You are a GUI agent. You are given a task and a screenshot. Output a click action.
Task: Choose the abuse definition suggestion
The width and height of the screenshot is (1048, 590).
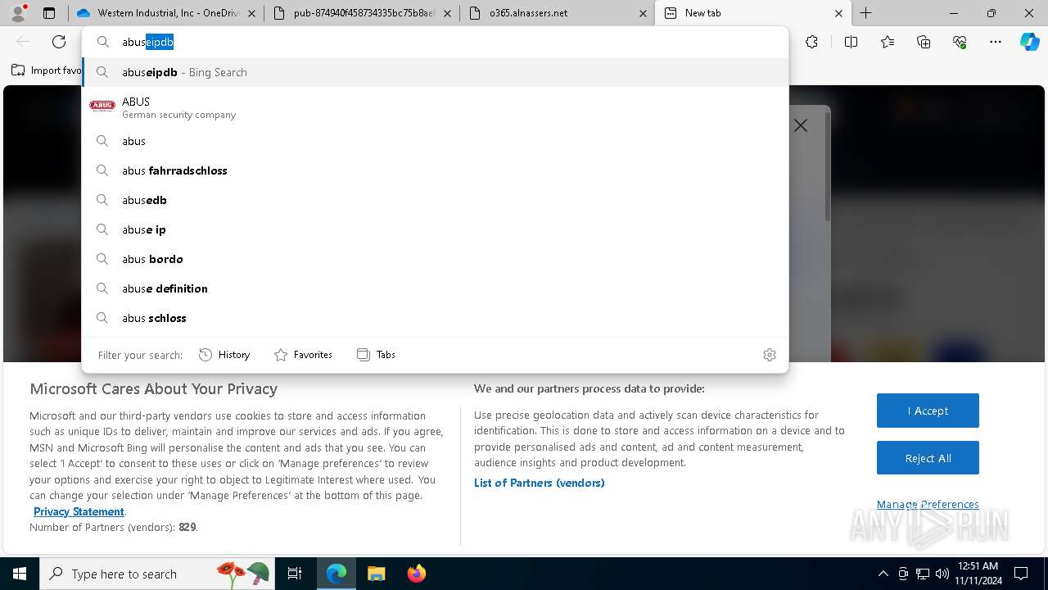435,288
